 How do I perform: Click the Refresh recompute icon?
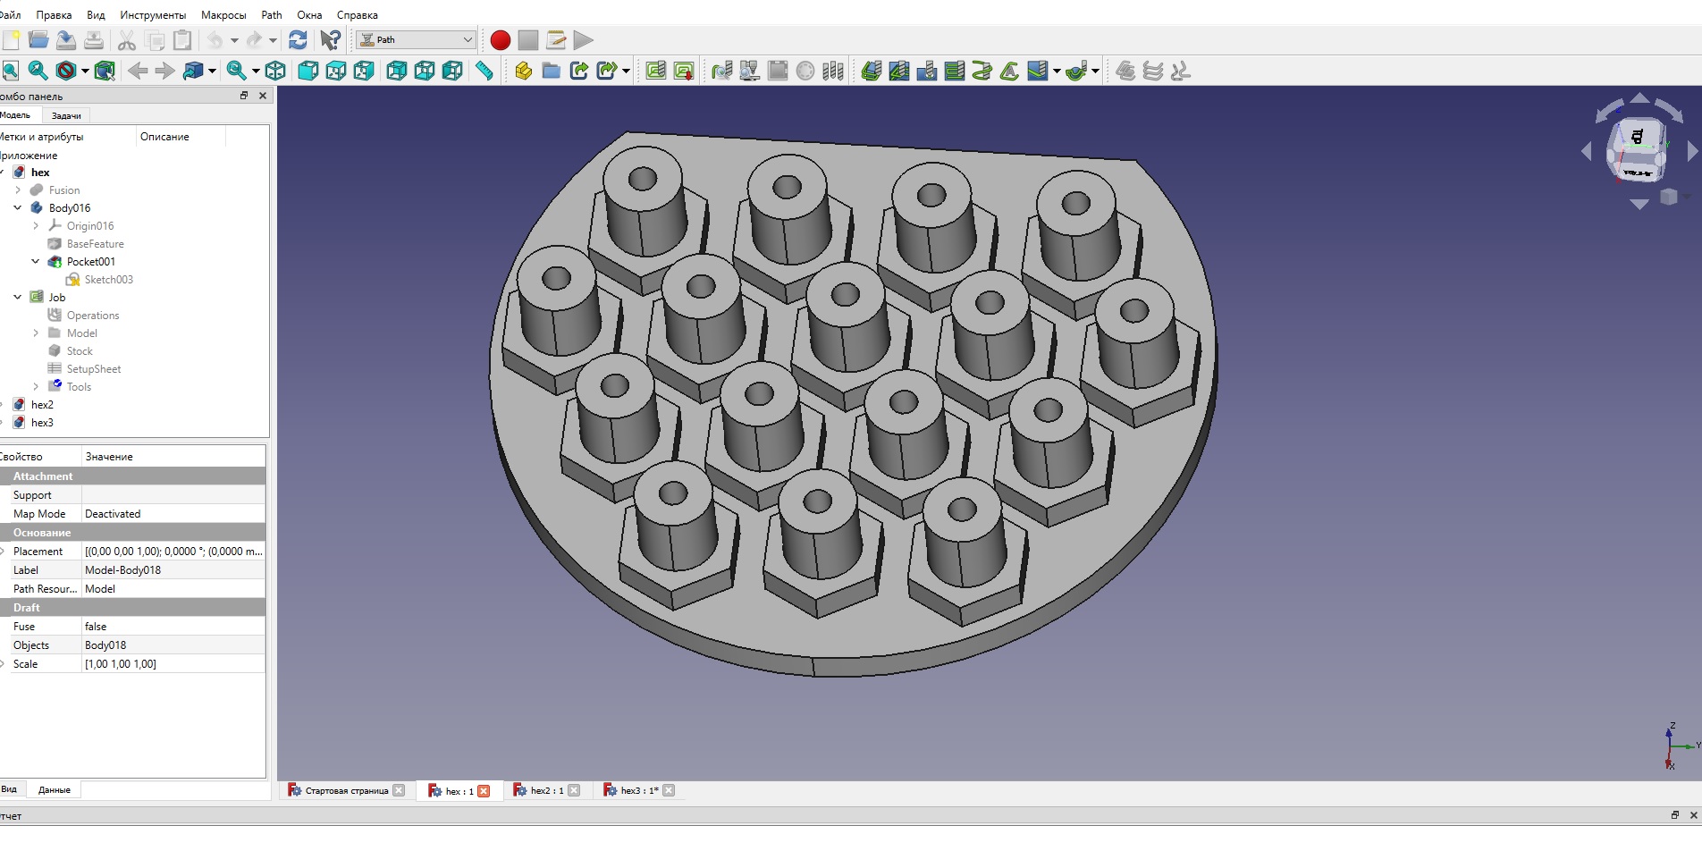click(299, 40)
